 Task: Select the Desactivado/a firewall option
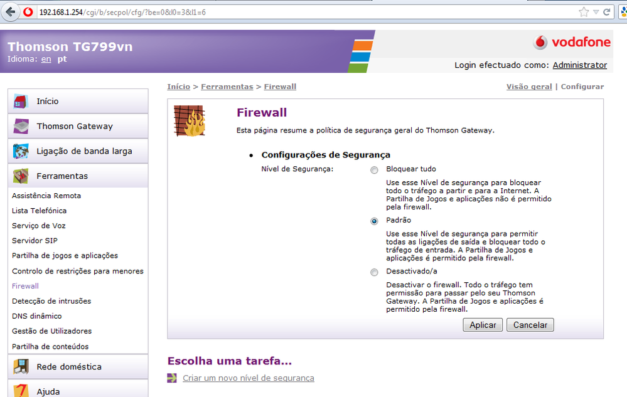coord(375,272)
